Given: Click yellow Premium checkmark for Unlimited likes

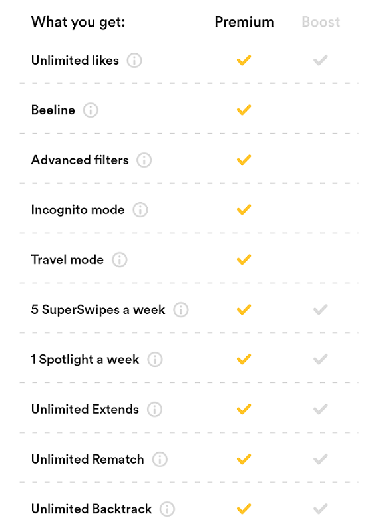Looking at the screenshot, I should [x=244, y=60].
